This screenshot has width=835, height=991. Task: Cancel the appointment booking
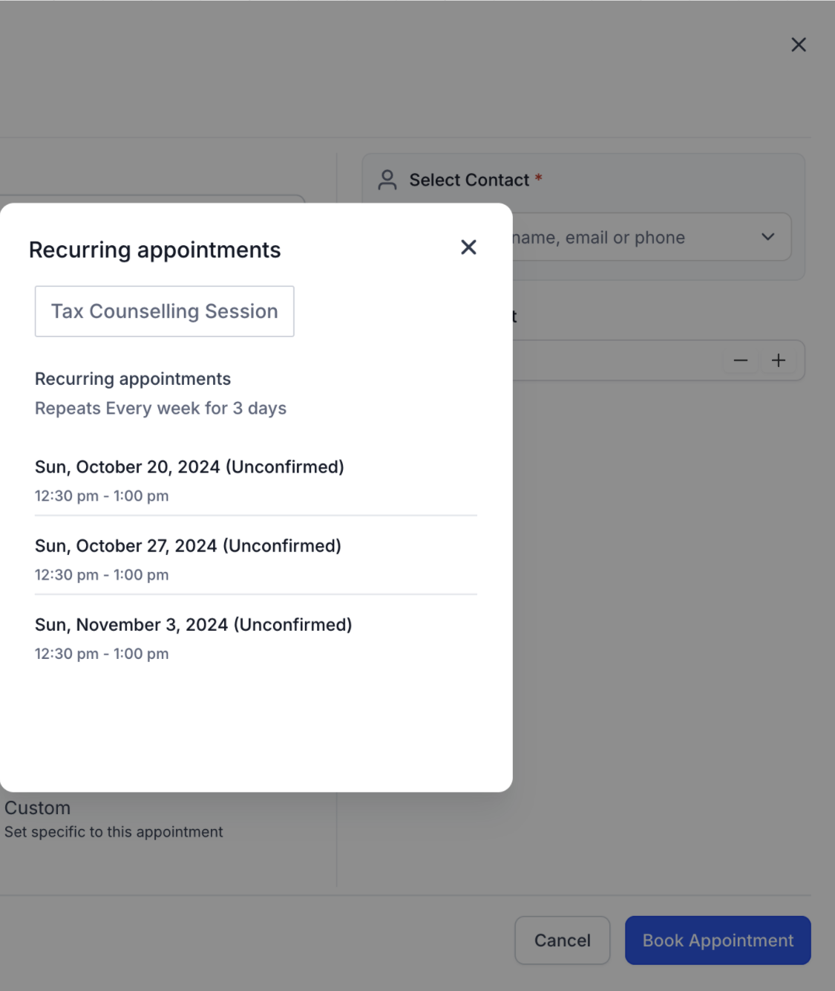point(563,940)
